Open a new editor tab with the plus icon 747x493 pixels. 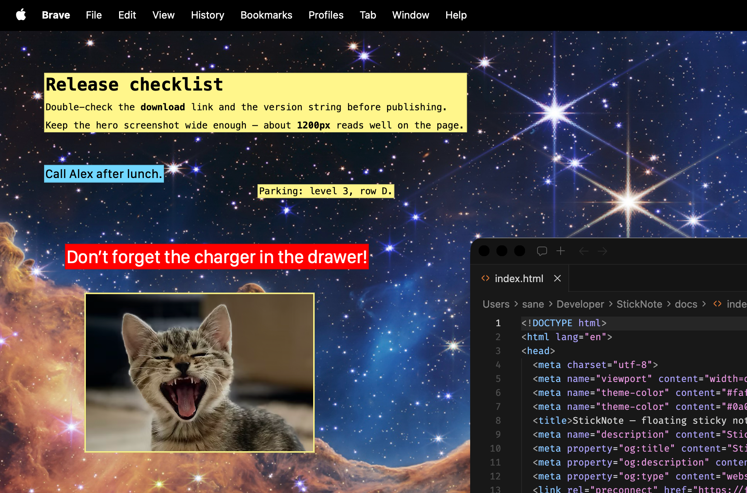tap(561, 251)
